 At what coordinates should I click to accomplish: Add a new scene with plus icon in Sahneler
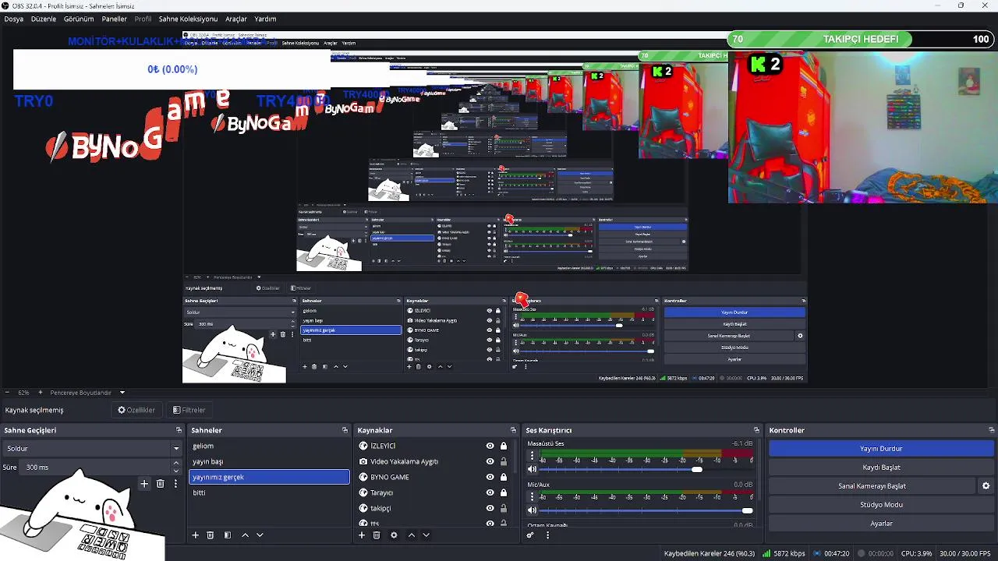(x=195, y=535)
